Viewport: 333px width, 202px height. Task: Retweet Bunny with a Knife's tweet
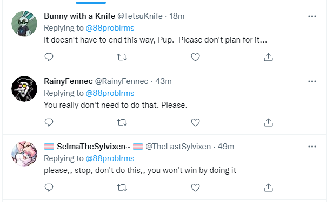[x=122, y=57]
